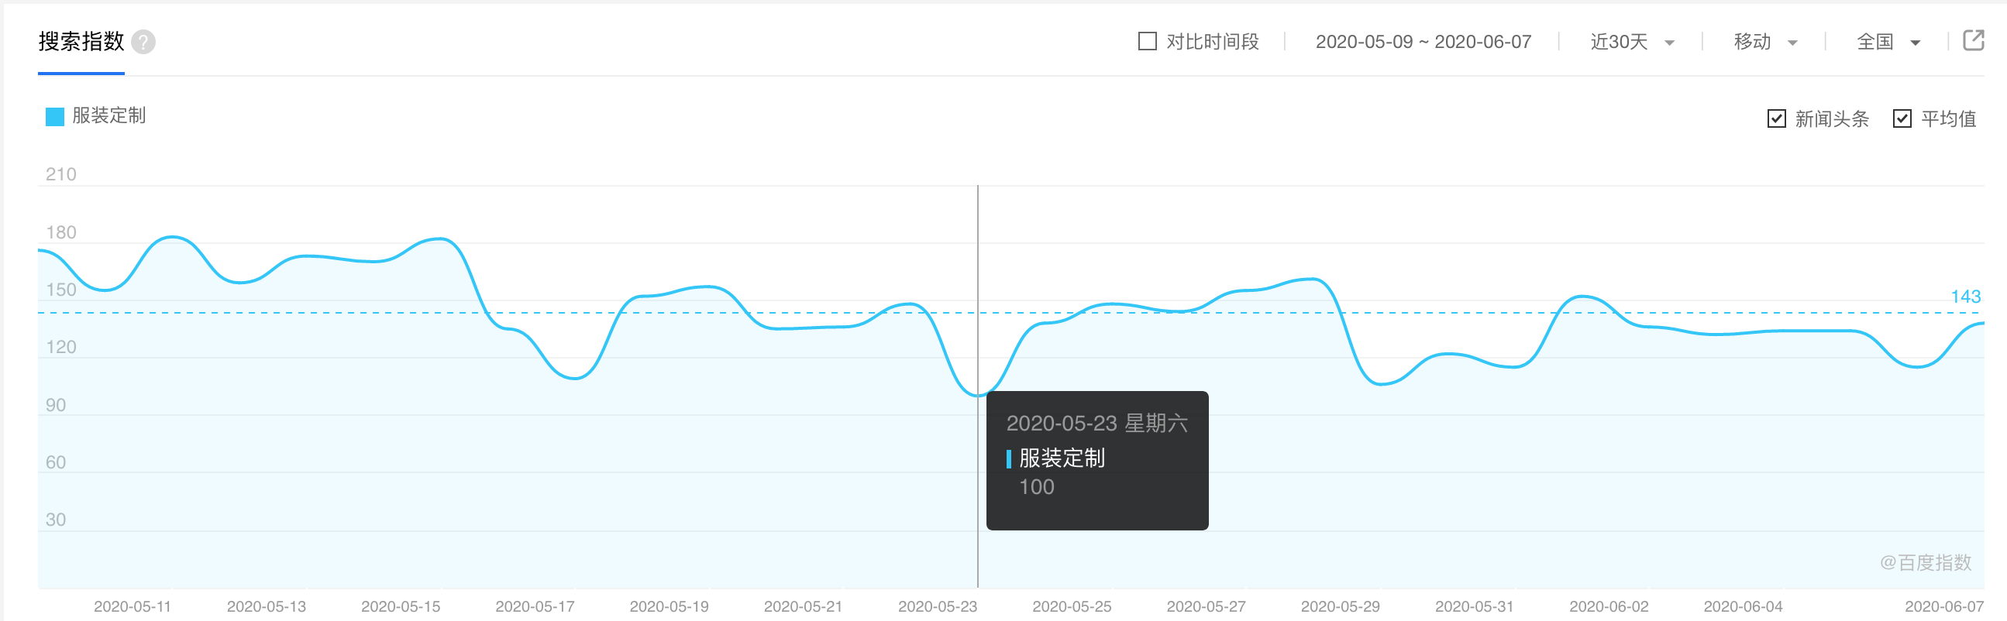Click the 2020-05-23 data point on chart

pos(978,396)
